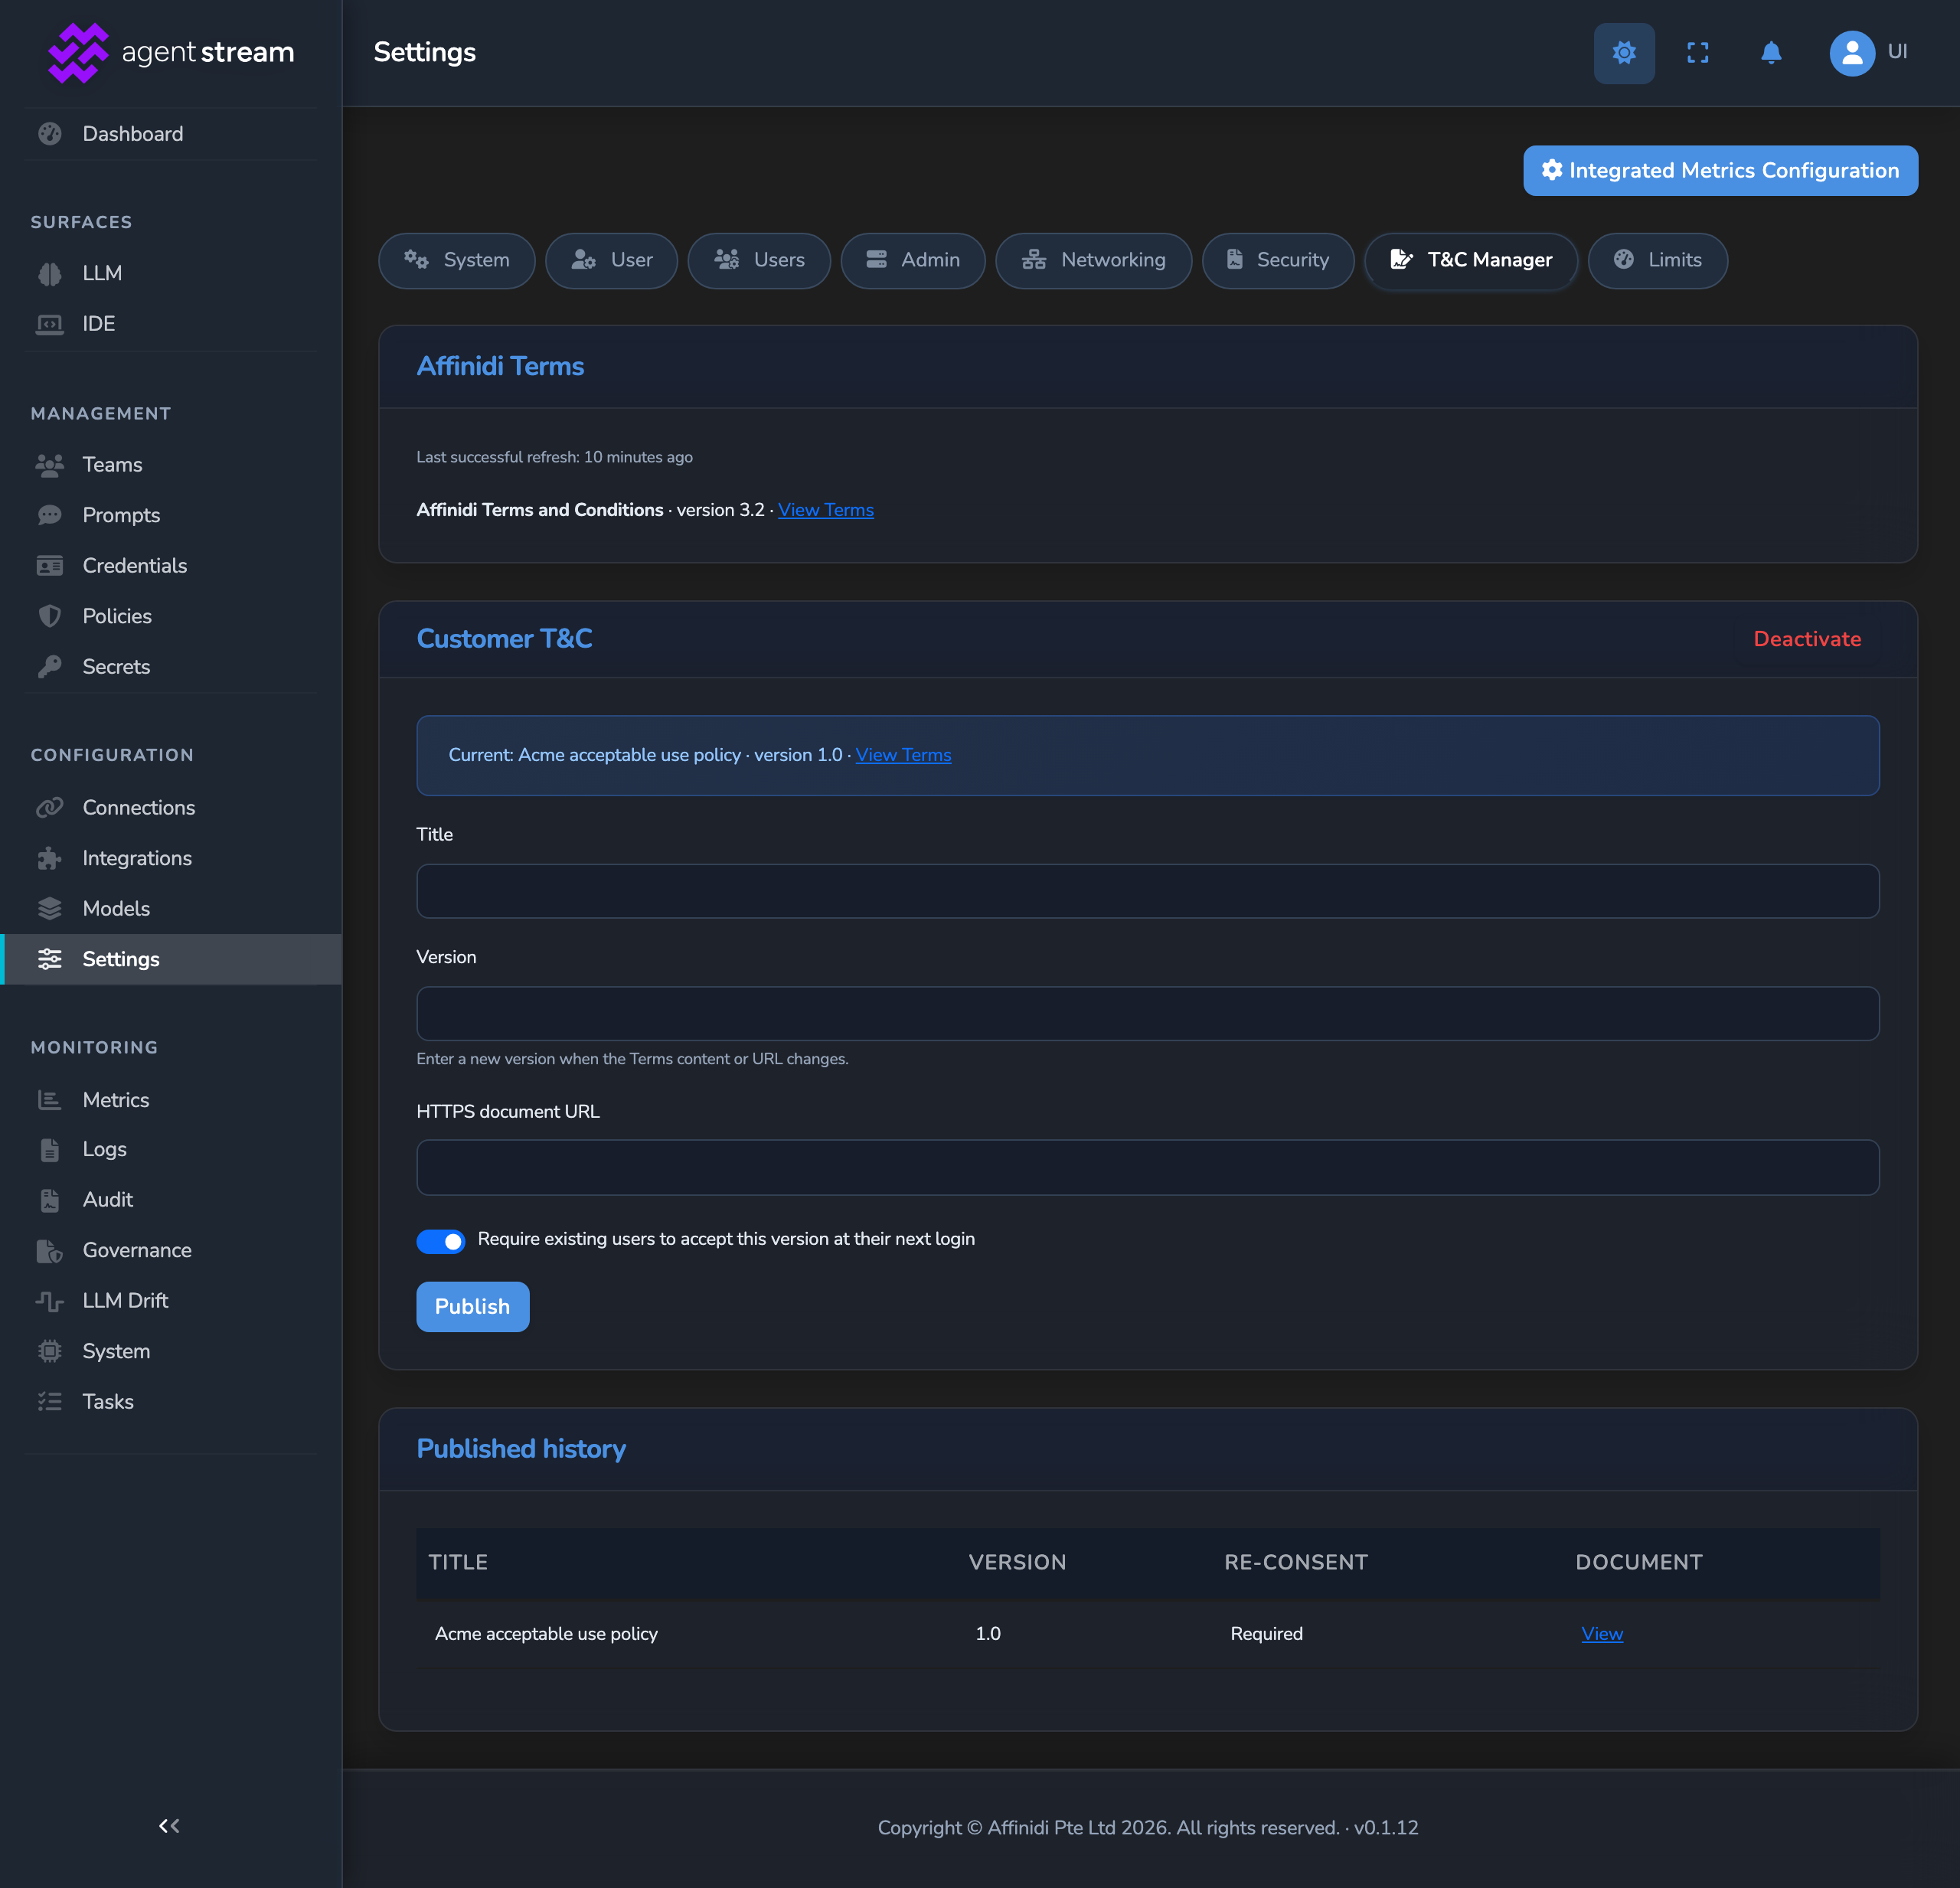This screenshot has width=1960, height=1888.
Task: Click the RE-CONSENT column header
Action: point(1296,1562)
